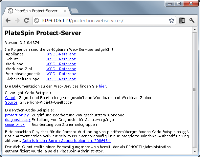Click 'Silverlight-Projekt-Quellcode' description text

pos(46,102)
